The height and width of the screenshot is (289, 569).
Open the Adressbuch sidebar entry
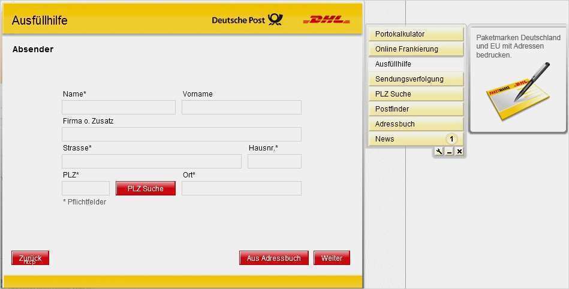416,124
